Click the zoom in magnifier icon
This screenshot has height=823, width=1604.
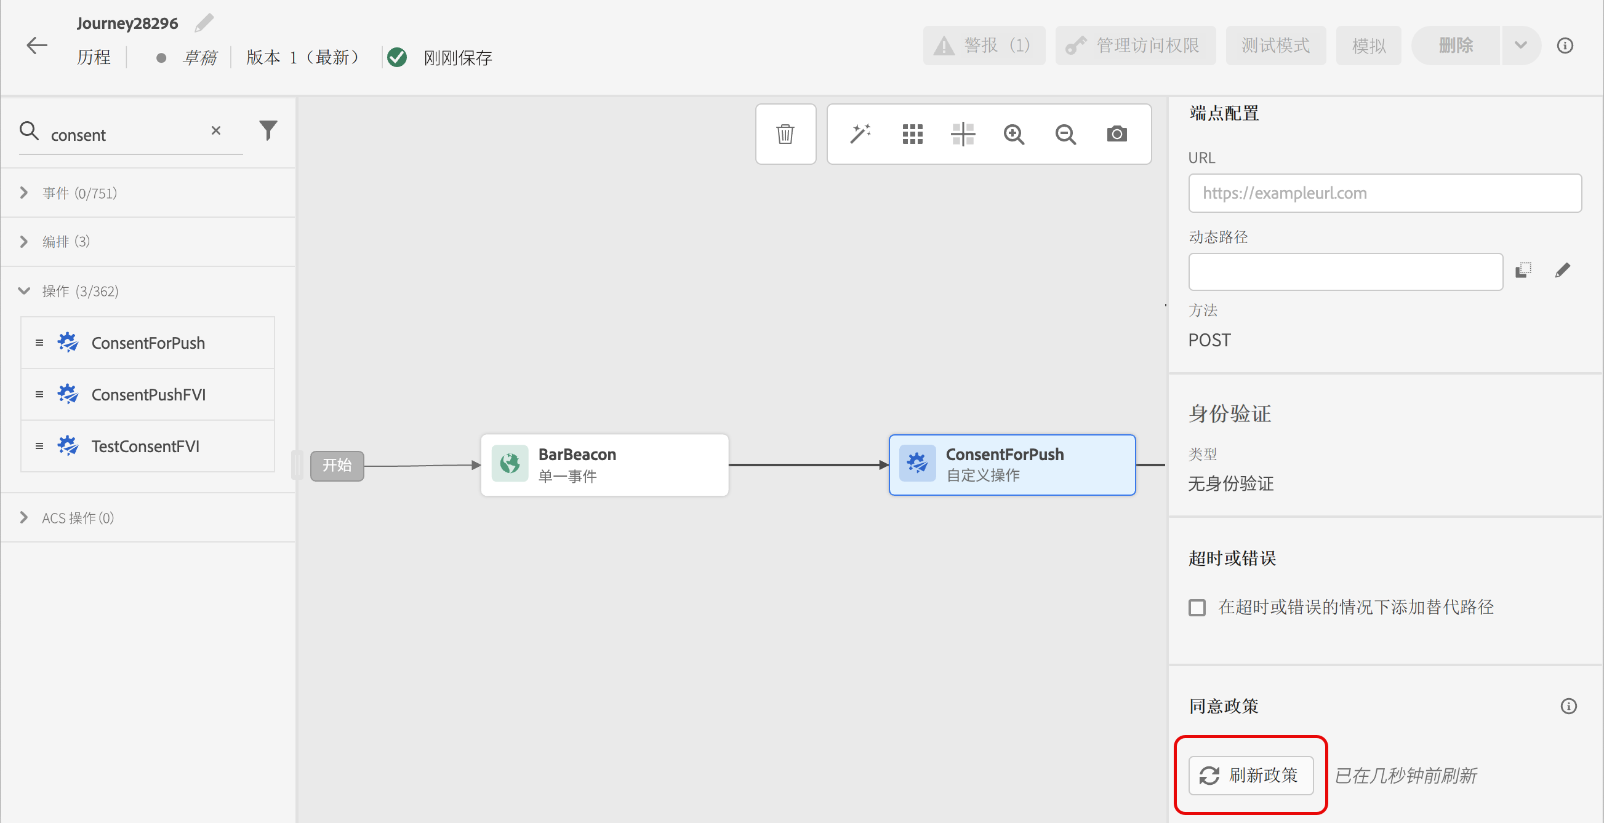click(x=1014, y=133)
